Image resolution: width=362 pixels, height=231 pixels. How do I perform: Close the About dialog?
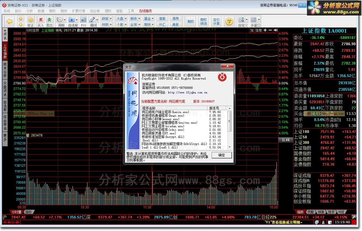pyautogui.click(x=227, y=66)
